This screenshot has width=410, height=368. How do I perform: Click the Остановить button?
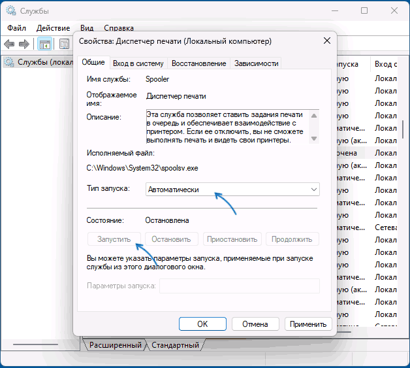coord(171,239)
